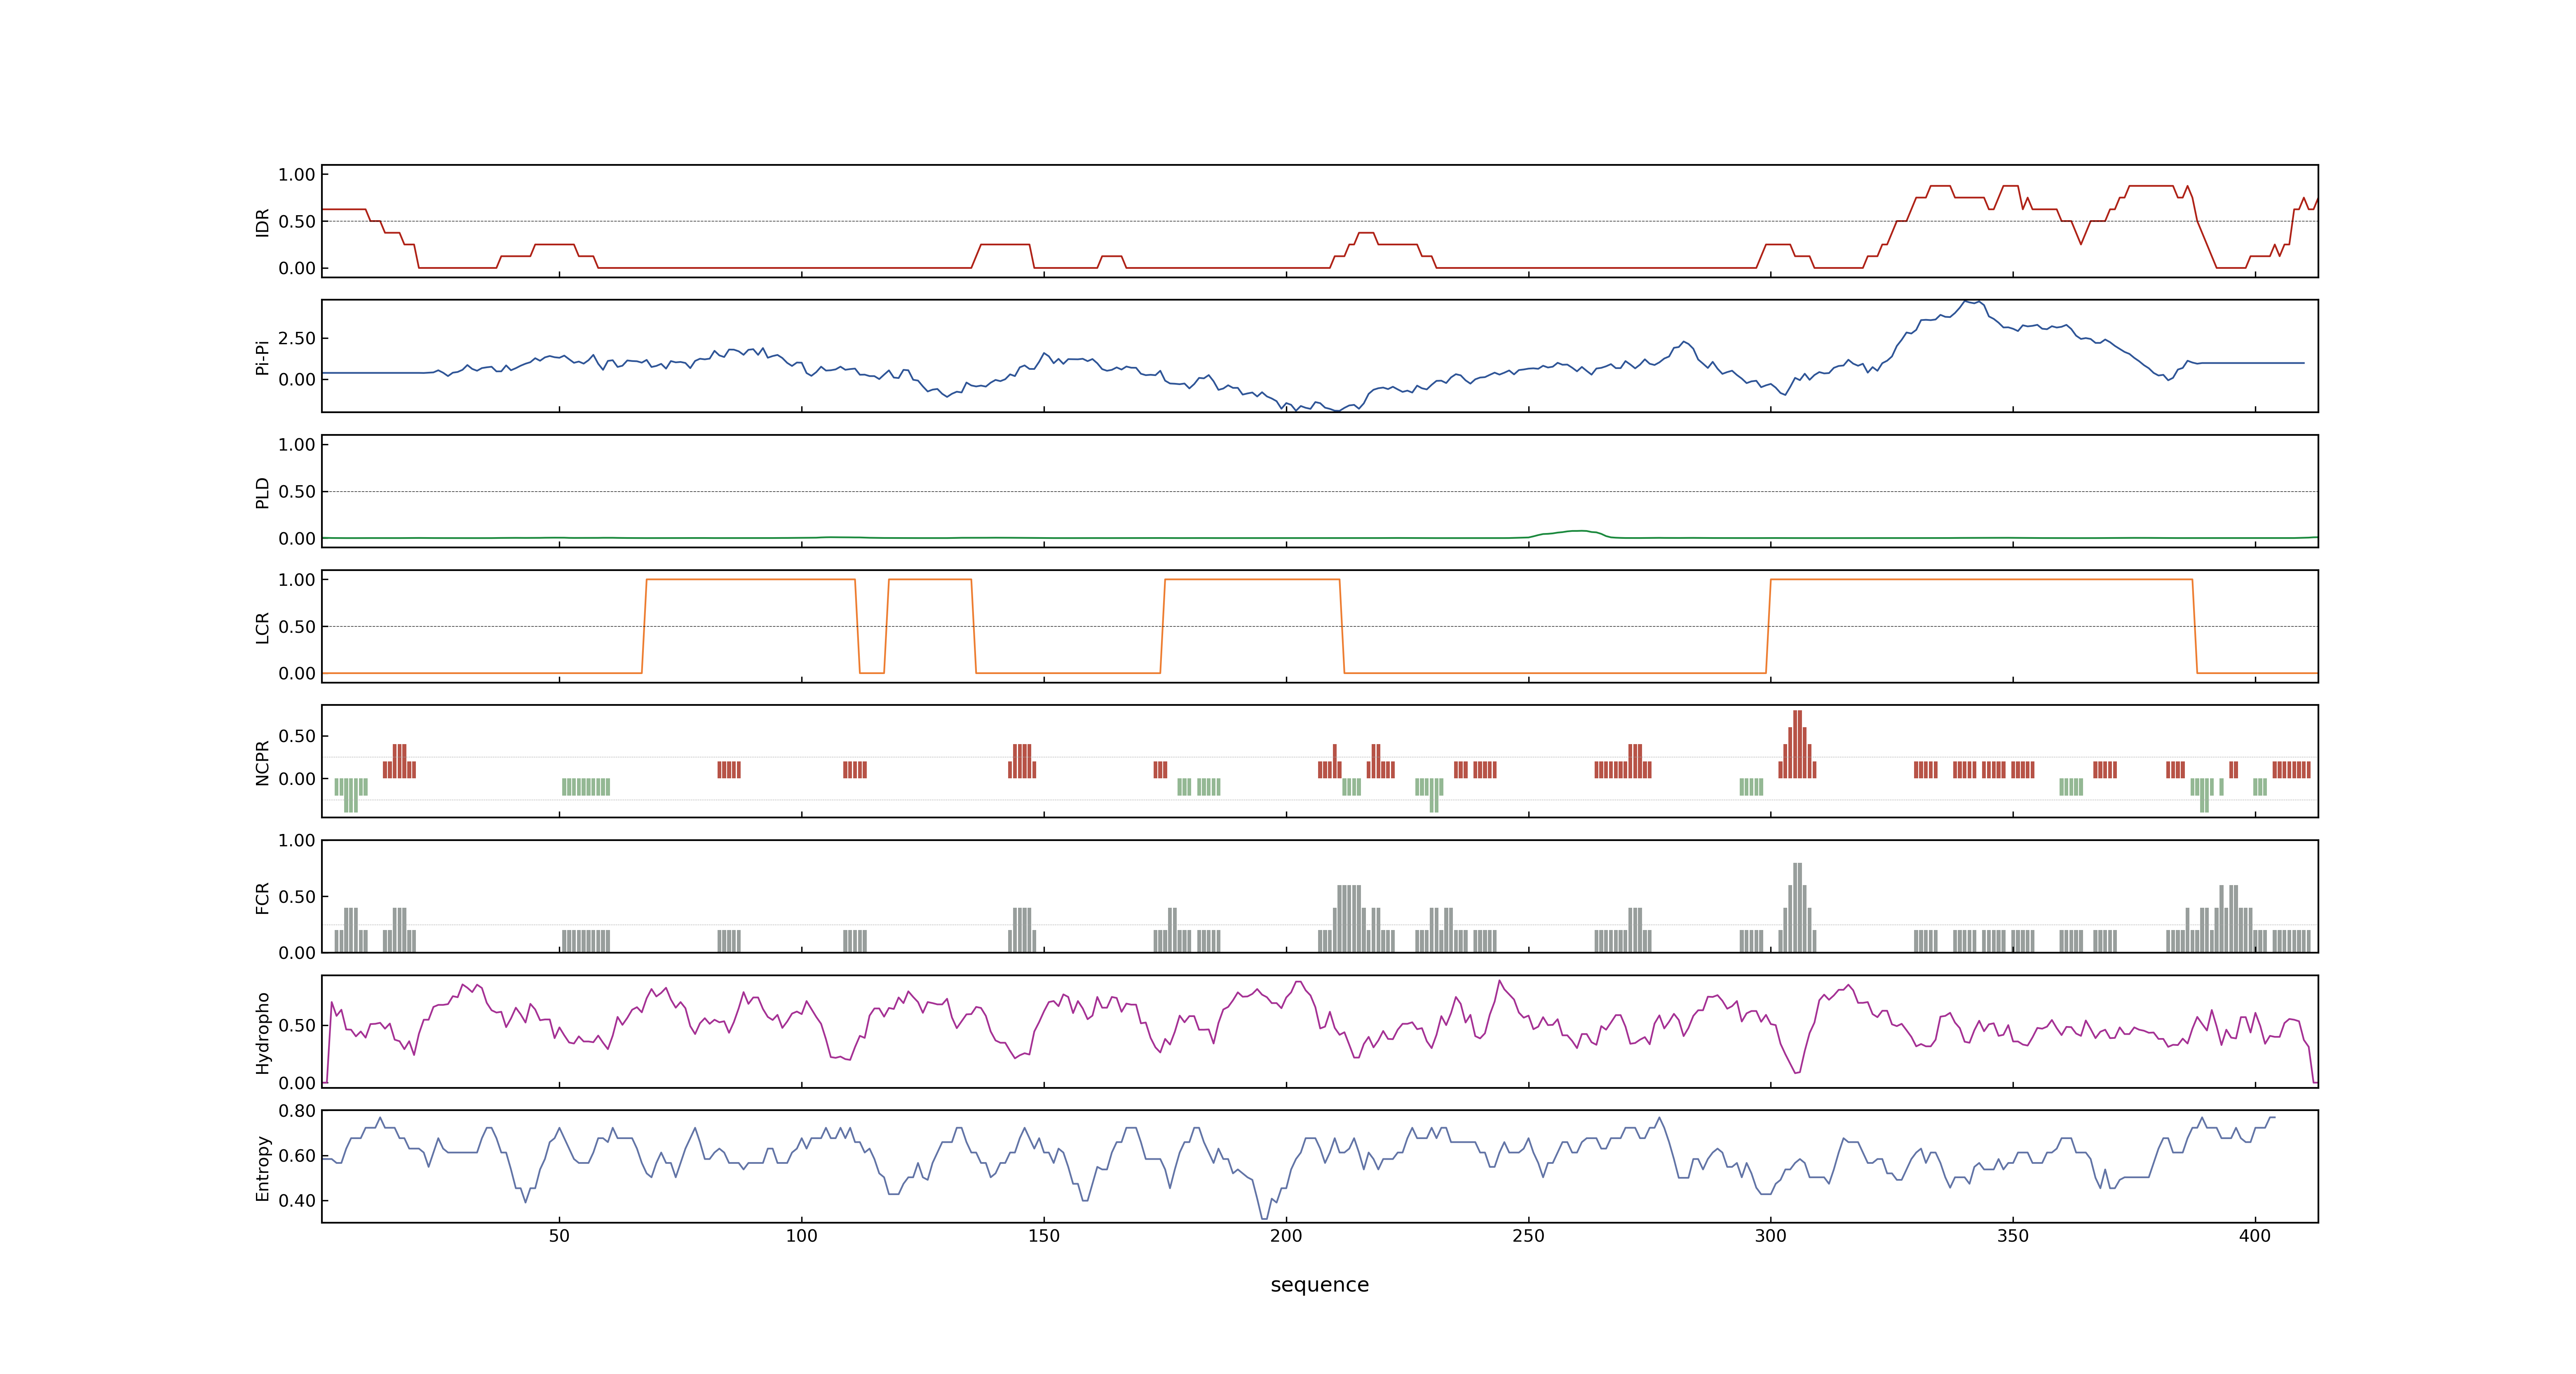Click x-axis tick label 250
The height and width of the screenshot is (1374, 2576).
point(1528,1236)
